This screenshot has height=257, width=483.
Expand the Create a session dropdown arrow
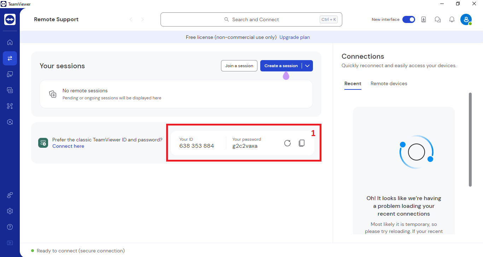pyautogui.click(x=307, y=66)
